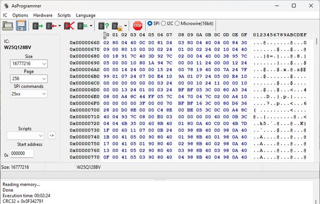
Task: Open the arrow beside the Verify IC icon
Action: 91,26
